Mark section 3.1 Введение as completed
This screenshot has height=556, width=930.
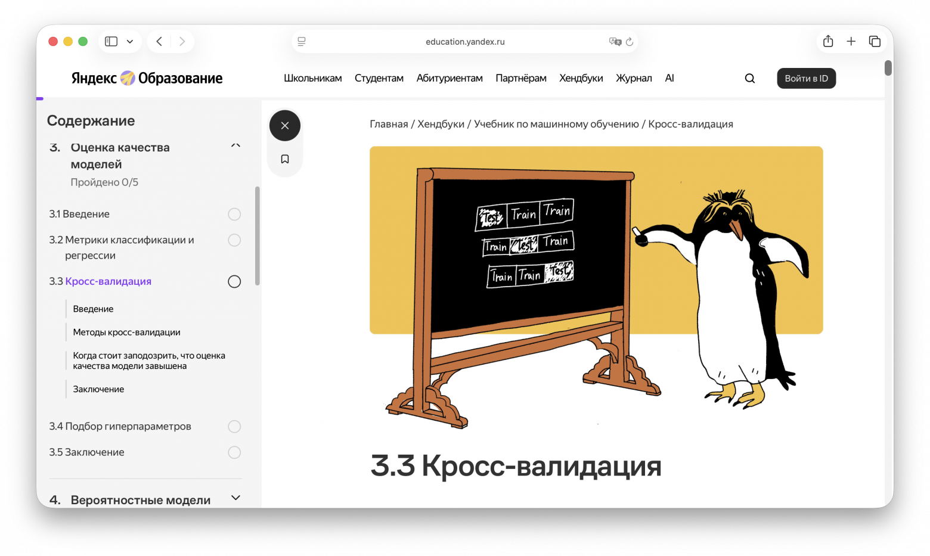pyautogui.click(x=234, y=214)
